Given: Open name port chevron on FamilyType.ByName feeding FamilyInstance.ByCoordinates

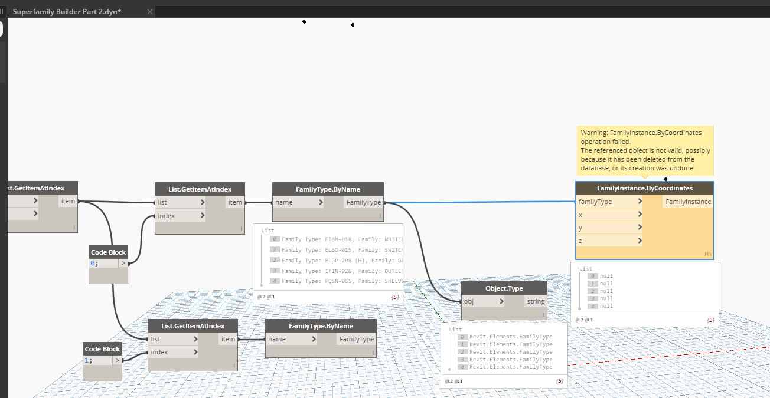Looking at the screenshot, I should point(321,202).
